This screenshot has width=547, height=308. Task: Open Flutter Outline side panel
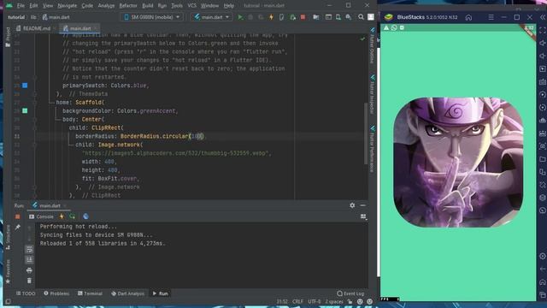(x=373, y=46)
